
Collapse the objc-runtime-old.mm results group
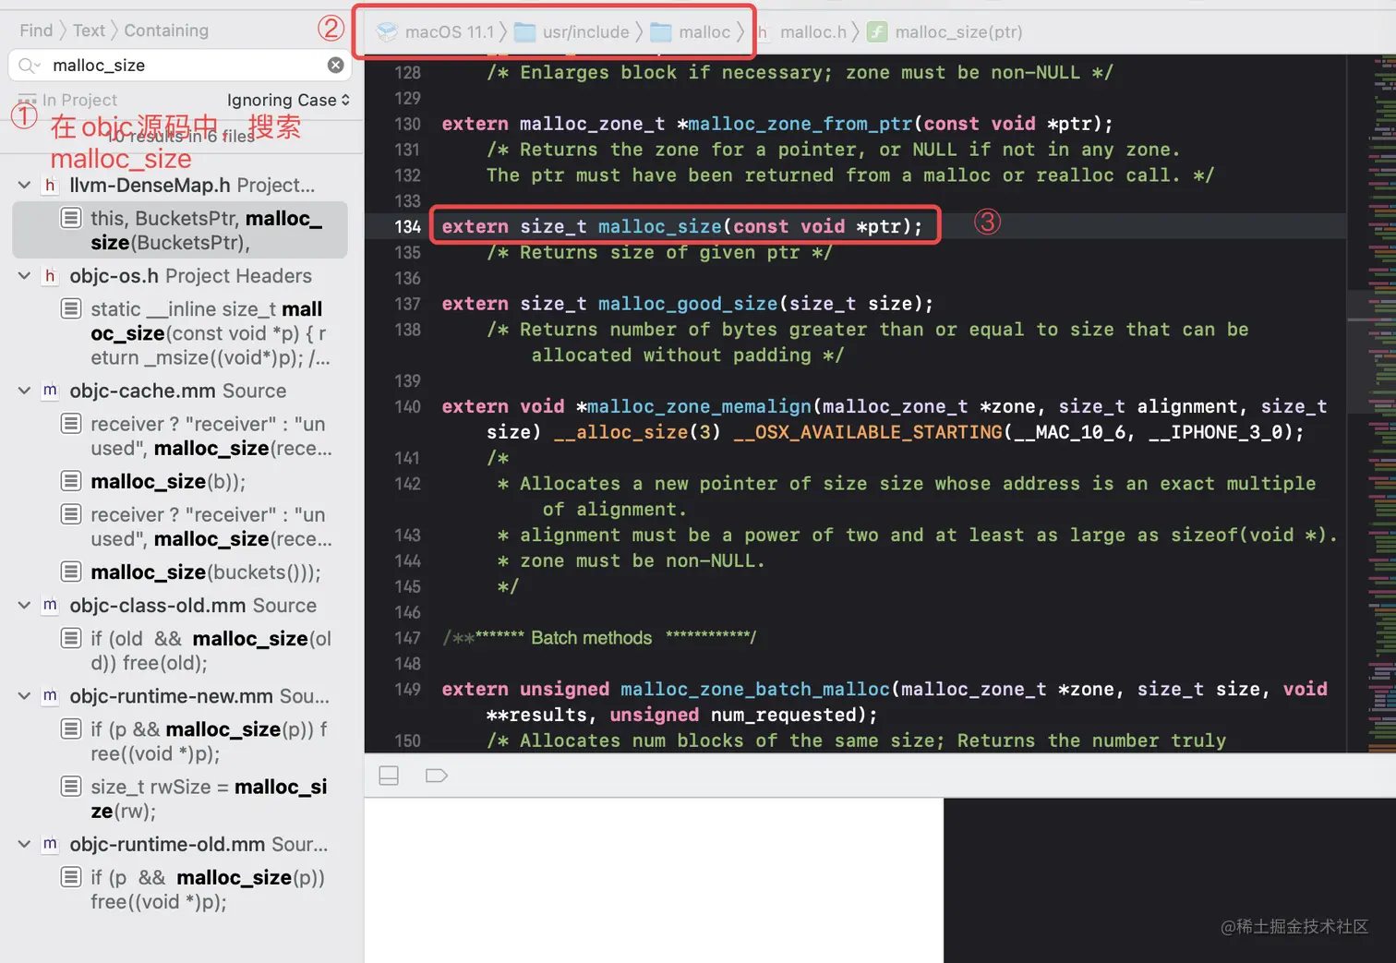pos(25,844)
